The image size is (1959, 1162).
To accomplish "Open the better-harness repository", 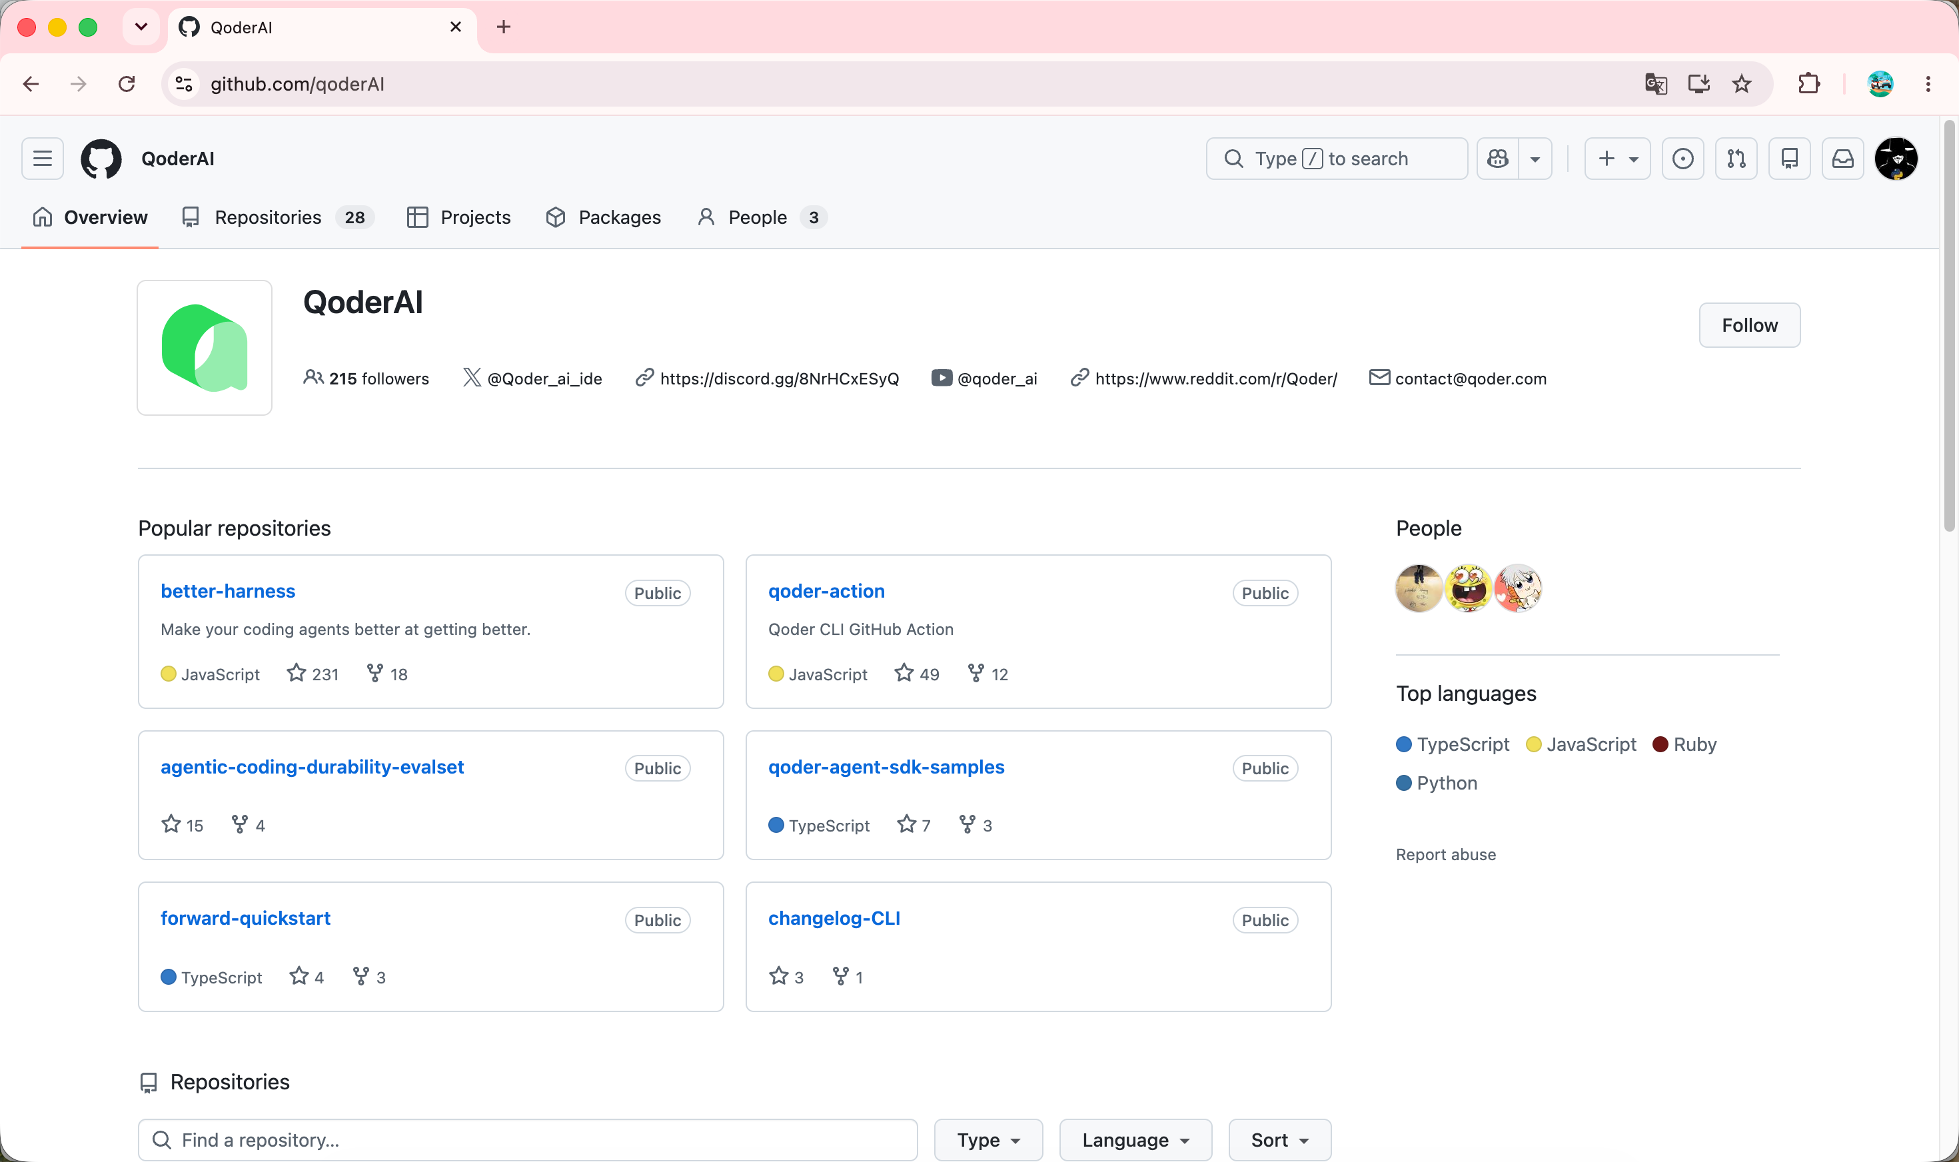I will (228, 591).
